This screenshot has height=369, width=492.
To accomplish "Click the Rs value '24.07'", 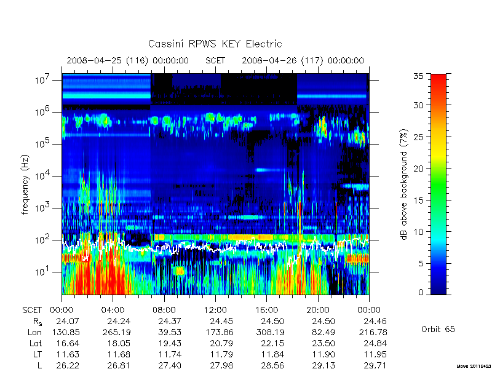I will point(68,321).
